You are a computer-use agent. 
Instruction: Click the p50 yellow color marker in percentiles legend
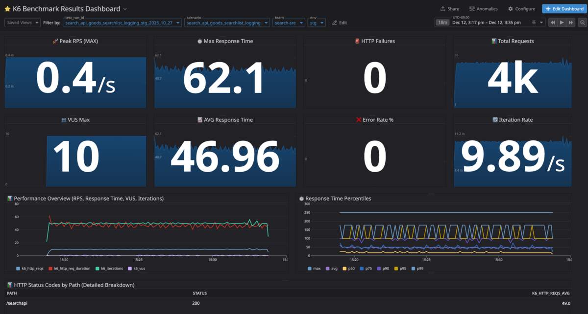coord(344,269)
